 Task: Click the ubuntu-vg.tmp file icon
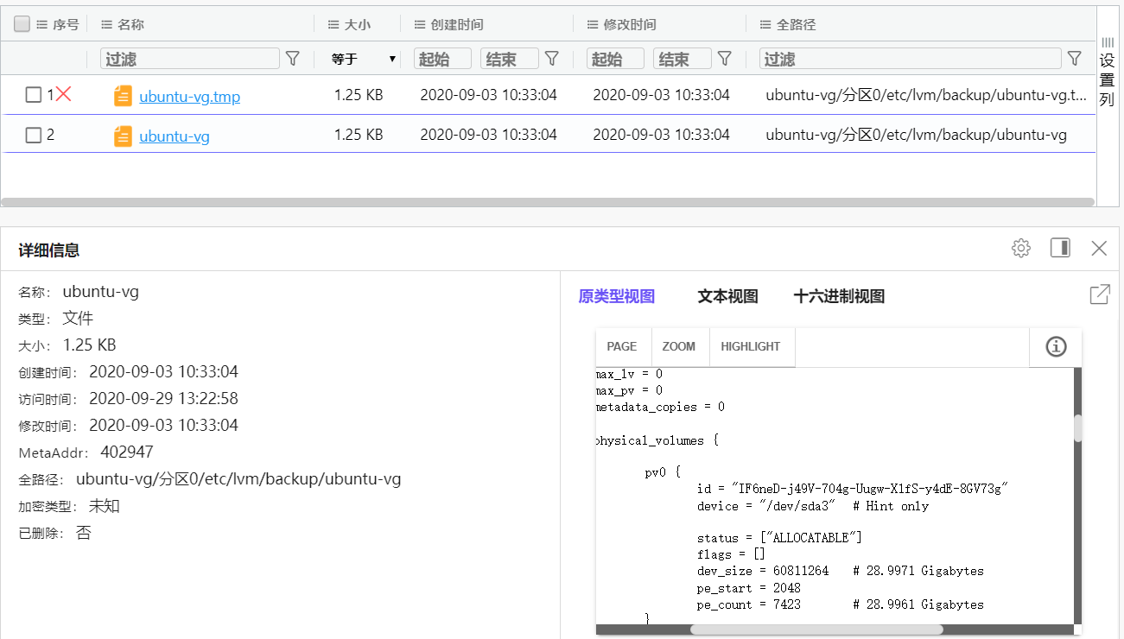(x=124, y=96)
